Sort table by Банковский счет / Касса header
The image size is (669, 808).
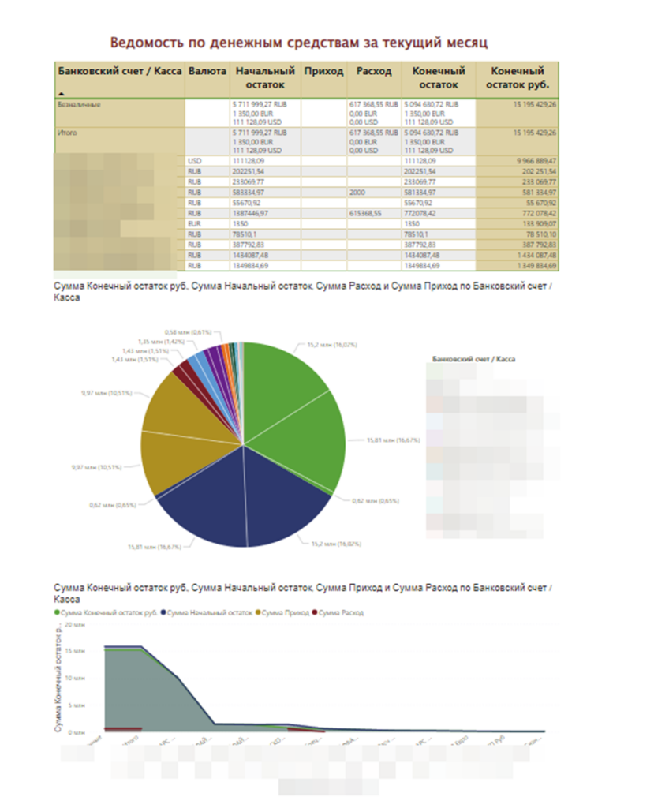tap(120, 71)
